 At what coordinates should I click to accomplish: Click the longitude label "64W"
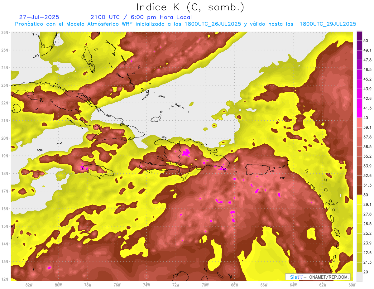point(293,285)
